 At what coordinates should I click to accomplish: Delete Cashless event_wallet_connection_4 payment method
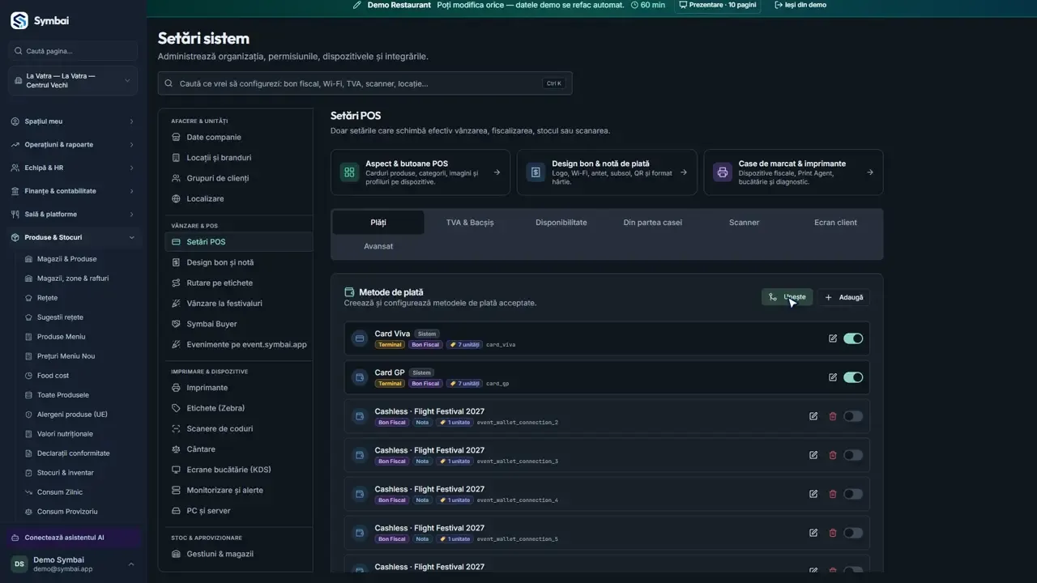[x=833, y=494]
